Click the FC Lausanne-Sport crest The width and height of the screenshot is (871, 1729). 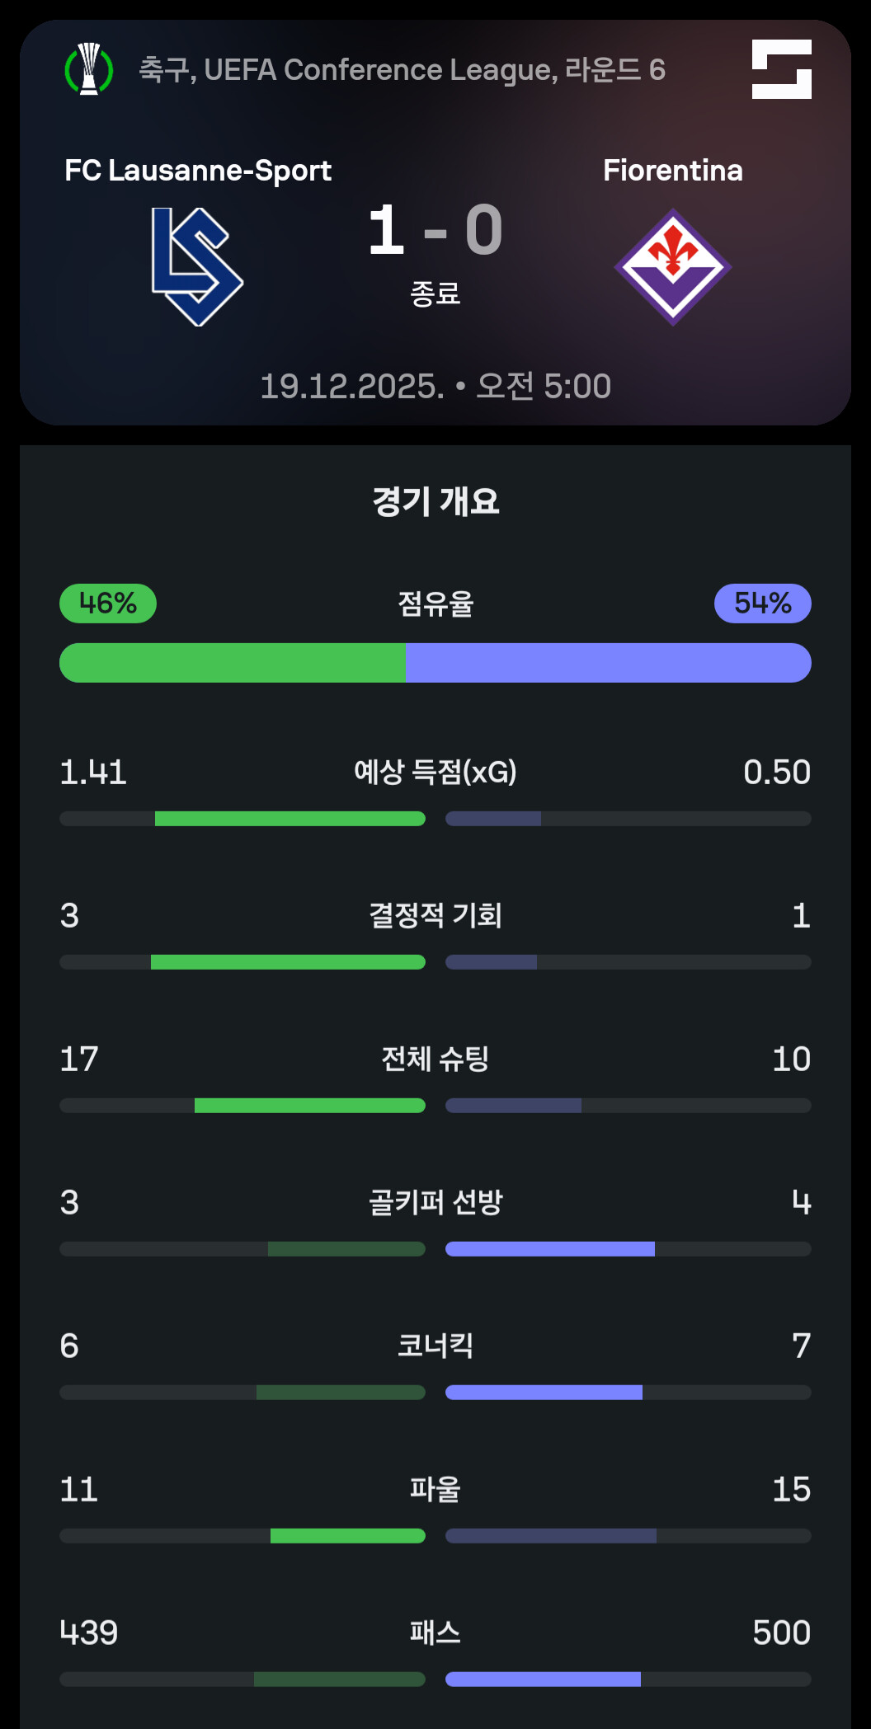click(197, 266)
